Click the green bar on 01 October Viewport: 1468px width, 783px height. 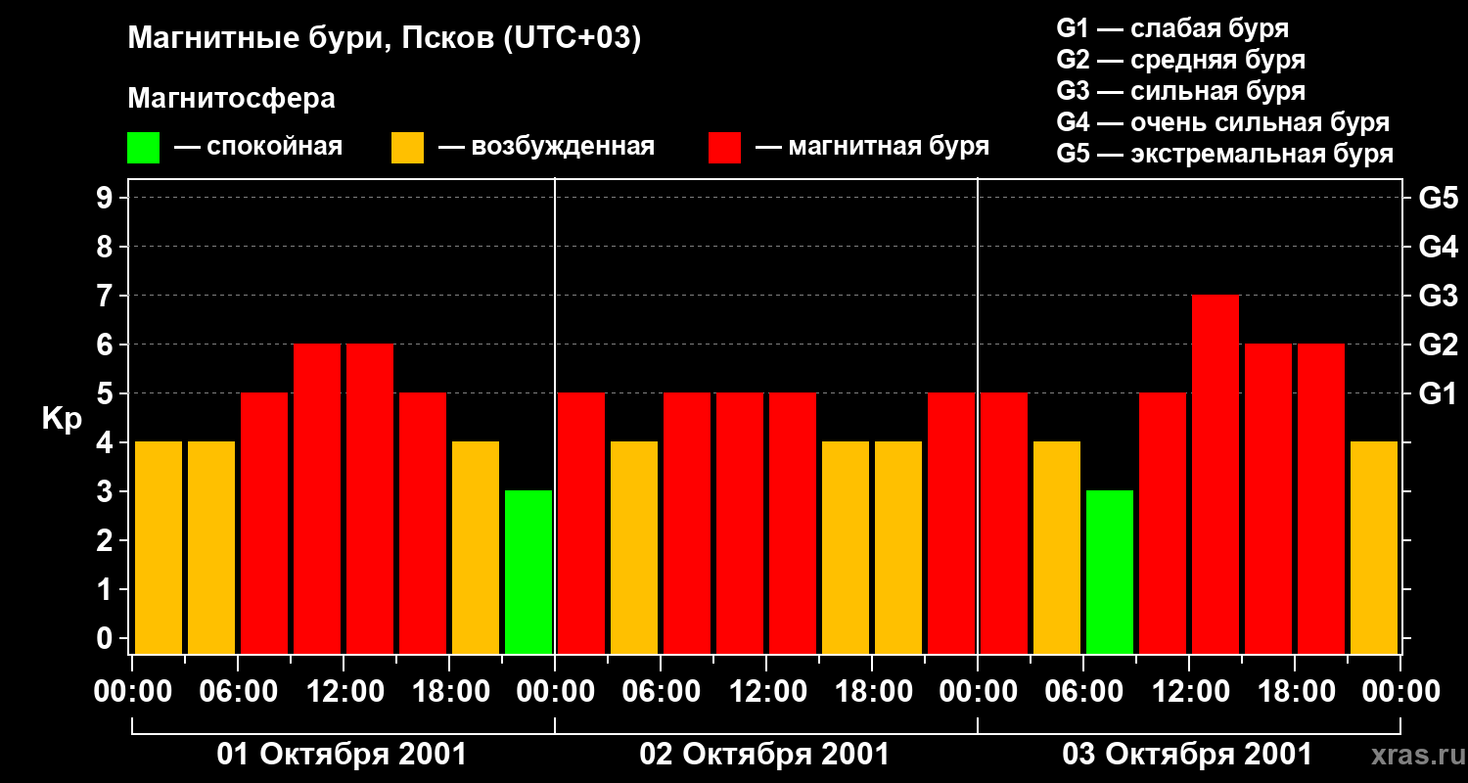(x=528, y=572)
